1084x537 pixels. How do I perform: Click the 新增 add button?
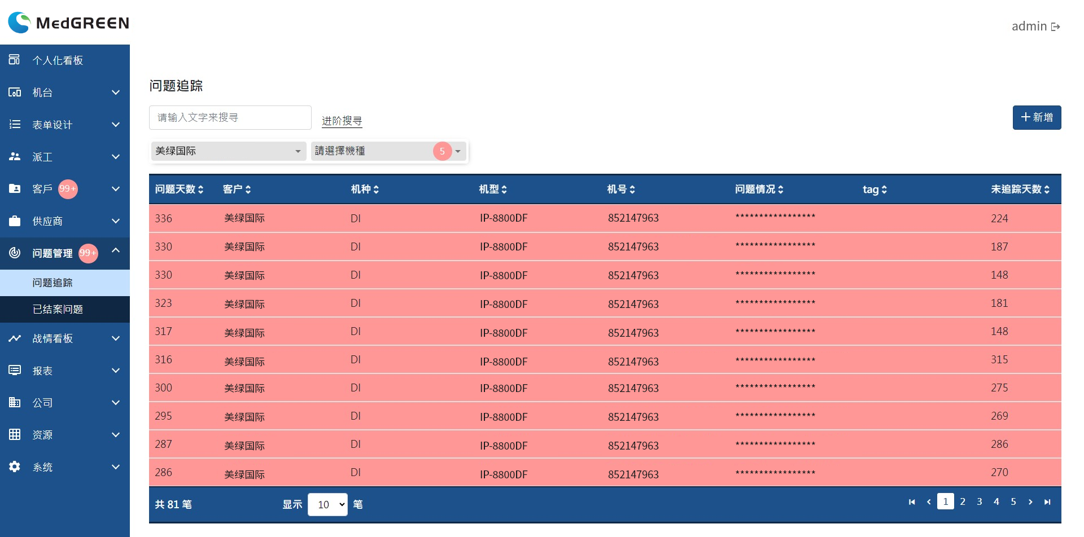point(1037,117)
